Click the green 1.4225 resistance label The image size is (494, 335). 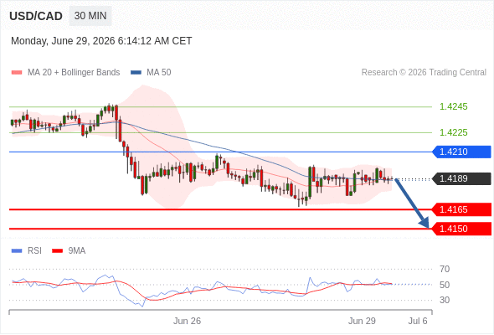tap(454, 132)
